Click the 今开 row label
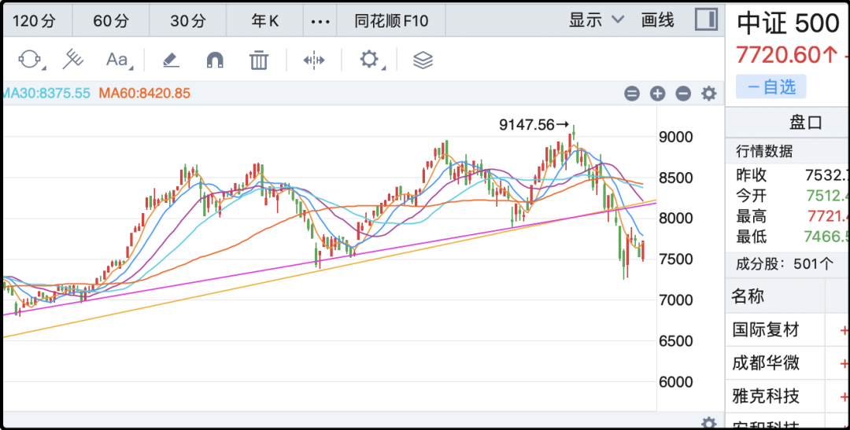The height and width of the screenshot is (430, 850). coord(752,196)
